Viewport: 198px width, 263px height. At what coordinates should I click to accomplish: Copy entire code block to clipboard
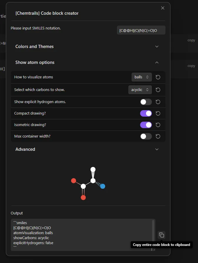tap(162, 235)
